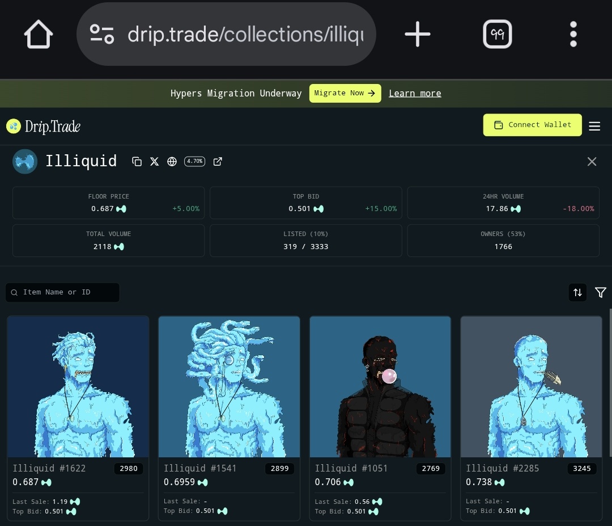Open external link icon beside Illiquid
The height and width of the screenshot is (526, 612).
tap(218, 161)
